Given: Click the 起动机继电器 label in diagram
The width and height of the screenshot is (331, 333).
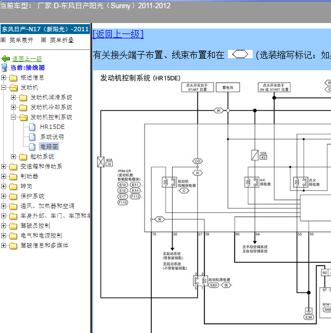Looking at the screenshot, I should [219, 280].
